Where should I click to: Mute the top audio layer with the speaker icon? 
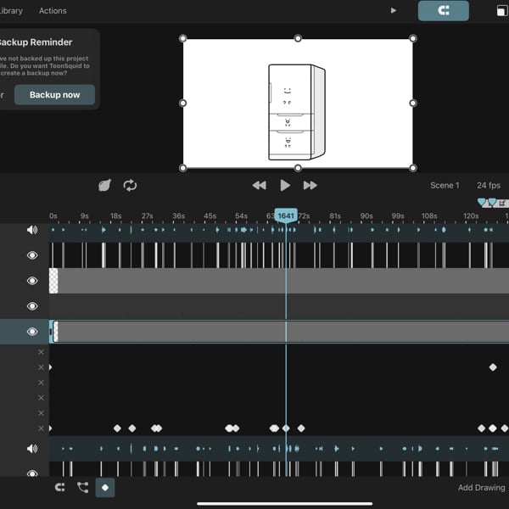32,230
